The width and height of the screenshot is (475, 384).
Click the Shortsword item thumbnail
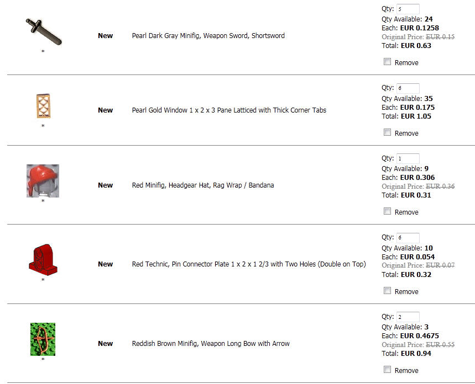[43, 31]
